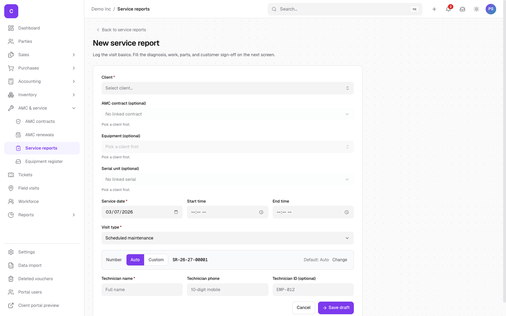Click Demo Inc breadcrumb link

pyautogui.click(x=101, y=9)
